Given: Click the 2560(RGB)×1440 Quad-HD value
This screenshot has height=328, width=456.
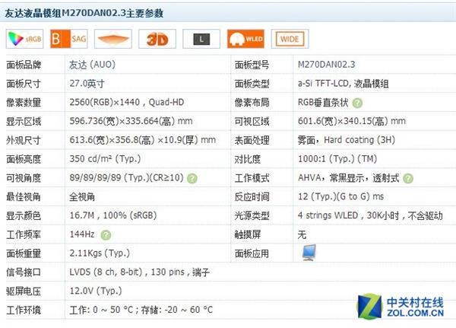Looking at the screenshot, I should [x=121, y=103].
